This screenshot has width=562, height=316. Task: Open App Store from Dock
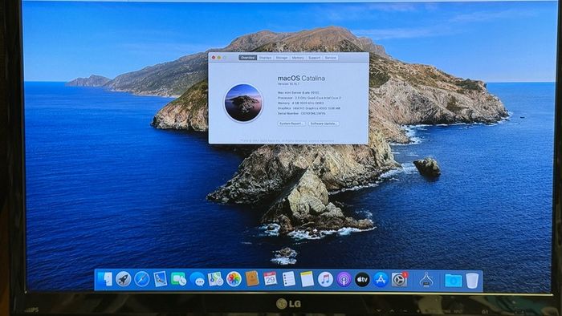click(381, 279)
